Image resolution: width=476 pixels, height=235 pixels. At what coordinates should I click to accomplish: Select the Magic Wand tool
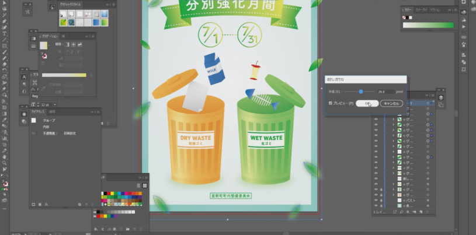tap(4, 15)
